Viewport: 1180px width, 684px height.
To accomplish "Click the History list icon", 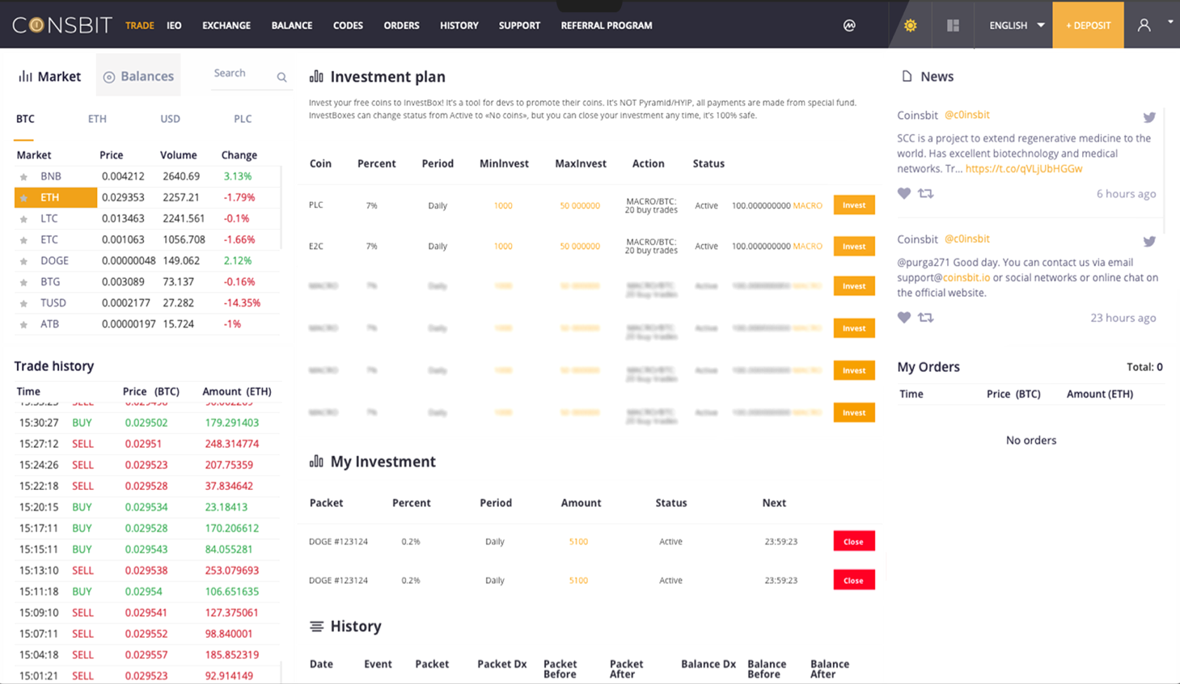I will point(316,627).
